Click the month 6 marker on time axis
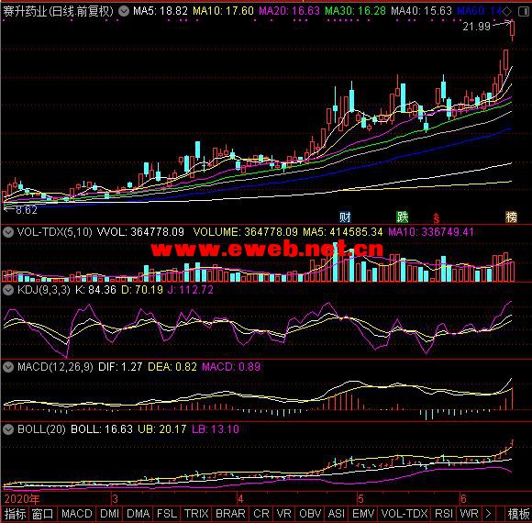Image resolution: width=532 pixels, height=523 pixels. point(463,499)
